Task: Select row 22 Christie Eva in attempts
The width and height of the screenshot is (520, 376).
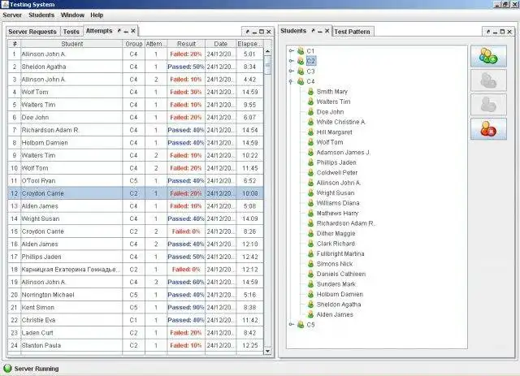Action: [x=136, y=320]
